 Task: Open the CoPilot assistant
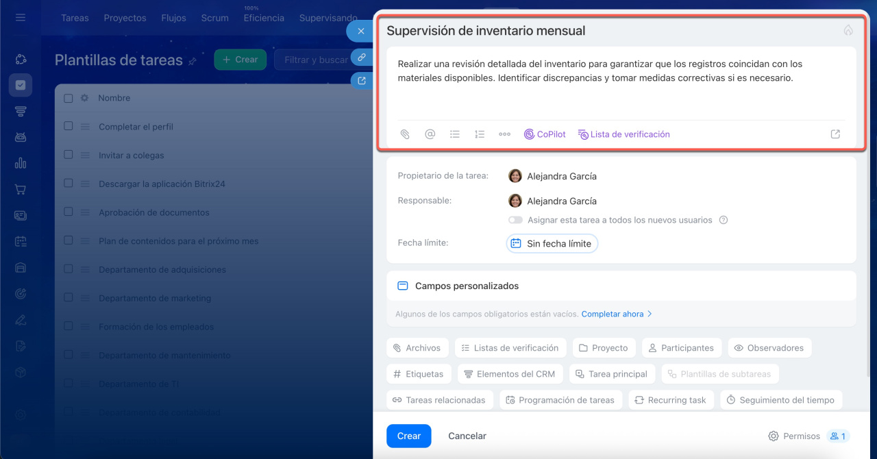(x=545, y=134)
